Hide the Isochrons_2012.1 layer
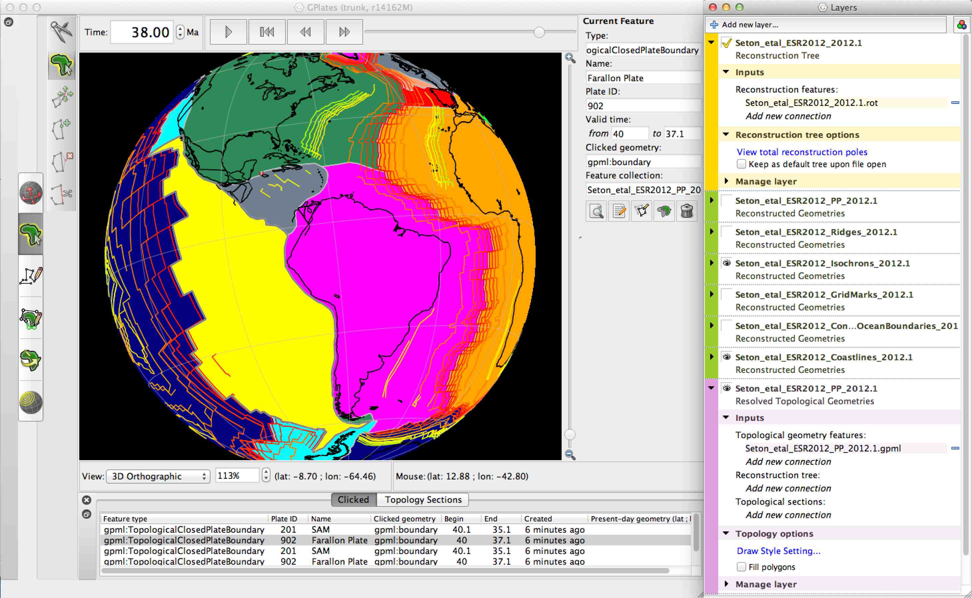972x598 pixels. click(x=726, y=263)
